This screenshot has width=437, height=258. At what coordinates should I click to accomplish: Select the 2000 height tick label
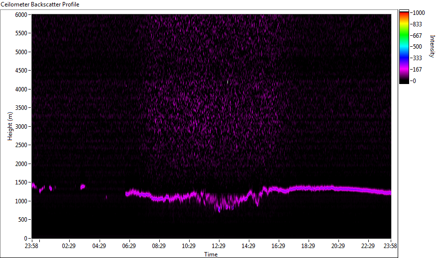(x=21, y=164)
